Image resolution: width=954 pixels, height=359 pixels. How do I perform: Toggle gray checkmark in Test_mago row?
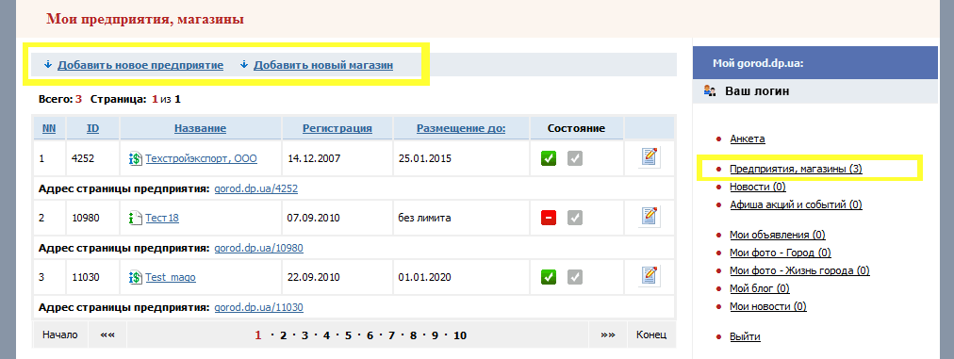(x=575, y=277)
